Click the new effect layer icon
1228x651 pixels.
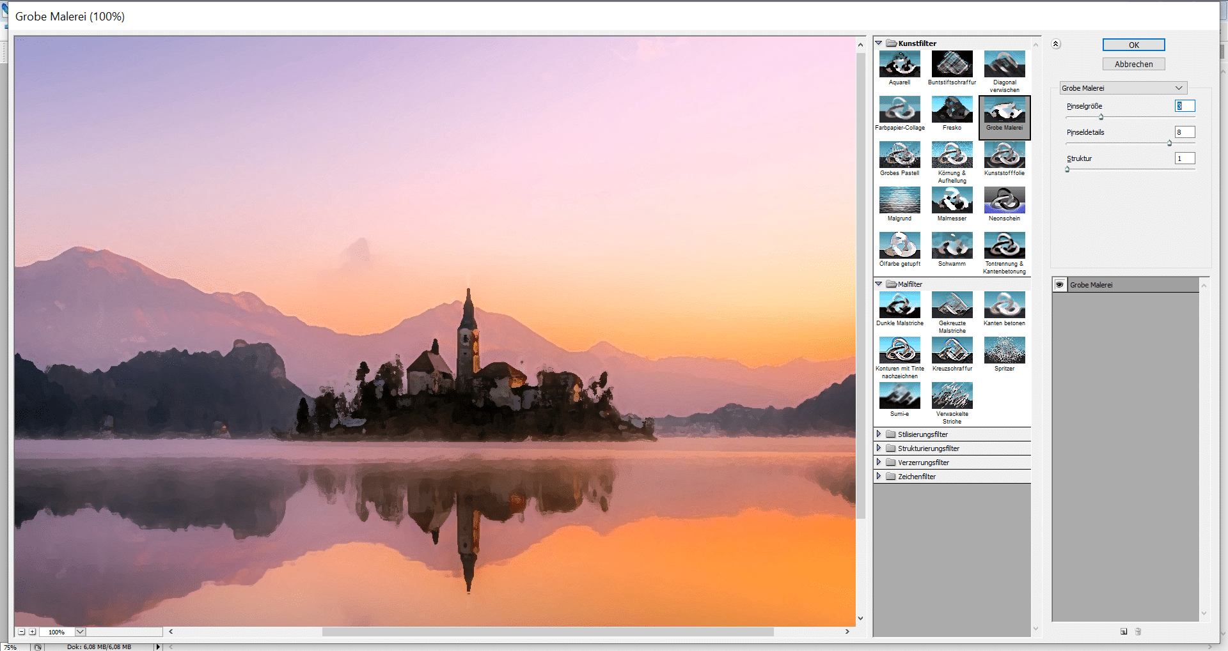tap(1124, 632)
